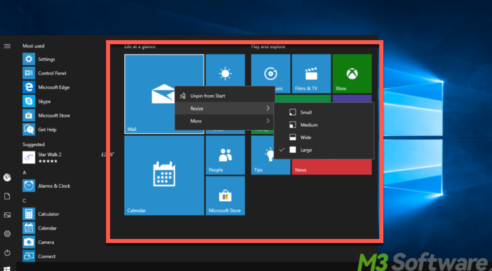
Task: Expand the Resize submenu arrow
Action: [x=268, y=108]
